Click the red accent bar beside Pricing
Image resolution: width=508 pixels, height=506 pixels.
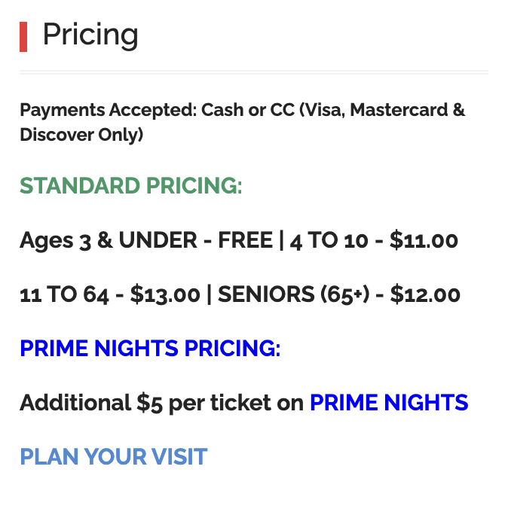click(x=23, y=37)
